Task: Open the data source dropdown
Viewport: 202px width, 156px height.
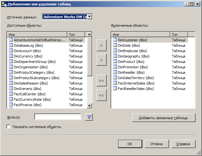Action: click(90, 17)
